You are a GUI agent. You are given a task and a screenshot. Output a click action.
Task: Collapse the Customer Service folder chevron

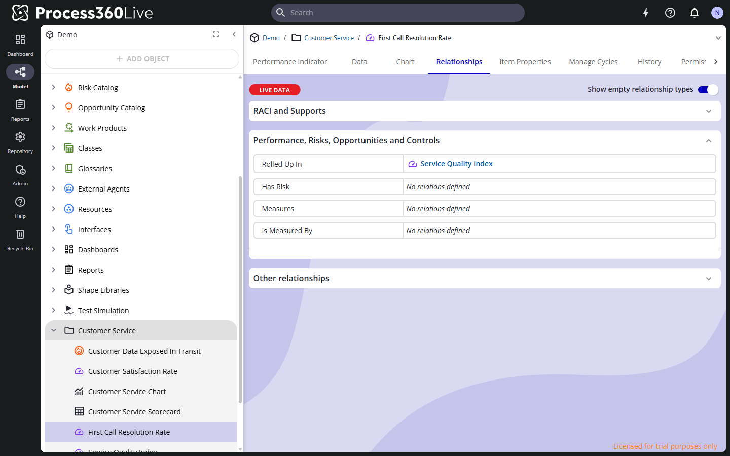[x=54, y=330]
